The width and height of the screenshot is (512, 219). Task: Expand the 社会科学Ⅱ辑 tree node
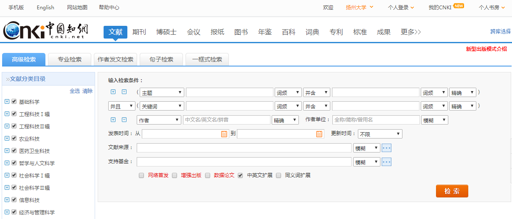(x=7, y=188)
